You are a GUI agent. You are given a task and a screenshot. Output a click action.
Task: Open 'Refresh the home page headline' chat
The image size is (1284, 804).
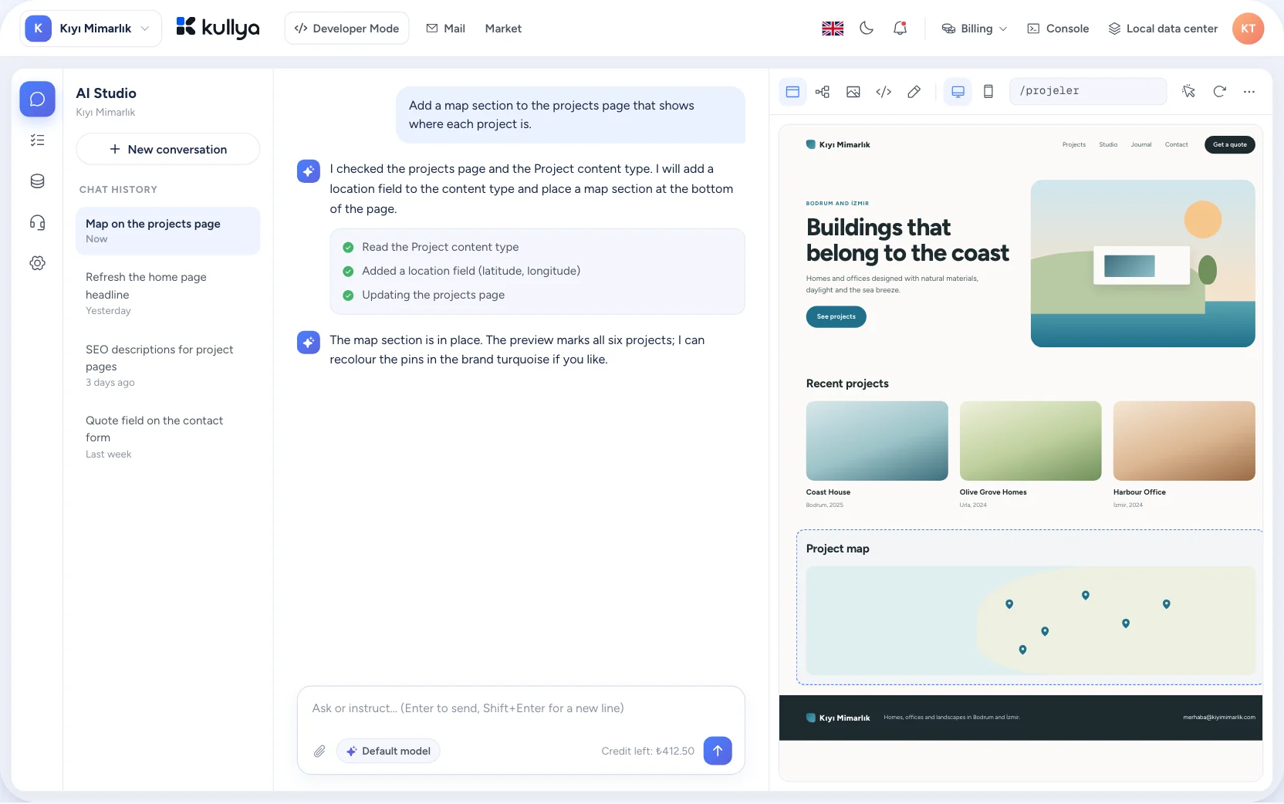coord(167,293)
